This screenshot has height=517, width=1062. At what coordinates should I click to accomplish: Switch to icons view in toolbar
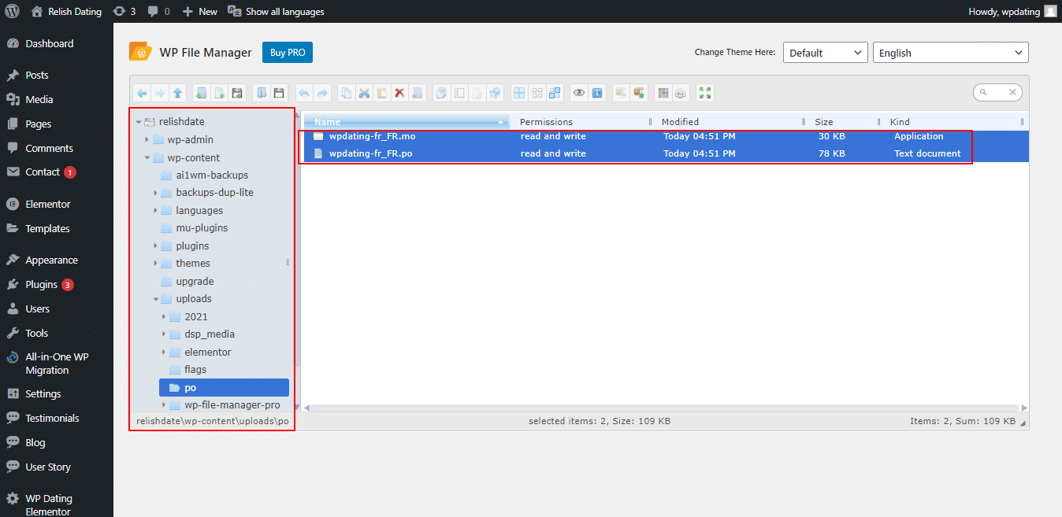pyautogui.click(x=663, y=93)
